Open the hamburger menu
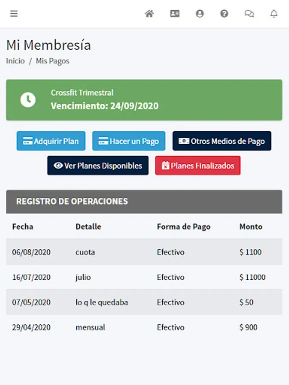This screenshot has height=385, width=289. pos(14,13)
